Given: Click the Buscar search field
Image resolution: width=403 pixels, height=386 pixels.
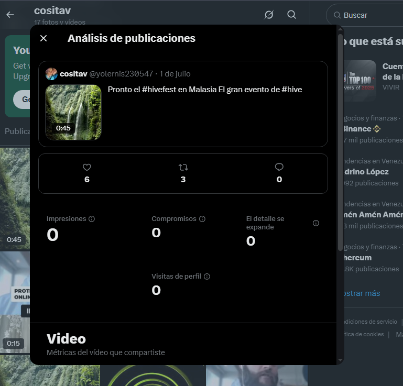Looking at the screenshot, I should pyautogui.click(x=364, y=15).
